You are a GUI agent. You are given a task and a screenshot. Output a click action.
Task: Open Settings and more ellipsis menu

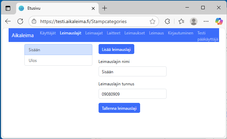[206, 21]
